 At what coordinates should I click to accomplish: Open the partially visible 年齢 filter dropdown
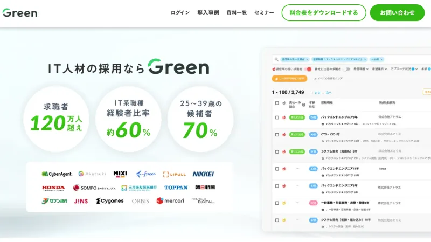[426, 69]
